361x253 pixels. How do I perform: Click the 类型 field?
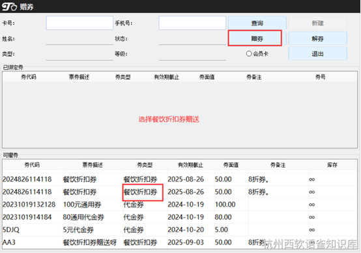point(79,54)
